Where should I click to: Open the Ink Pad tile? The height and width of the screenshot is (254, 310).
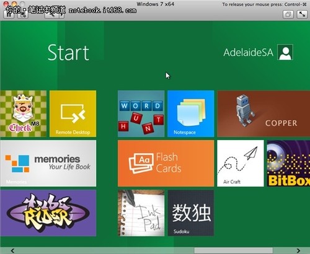tap(141, 213)
